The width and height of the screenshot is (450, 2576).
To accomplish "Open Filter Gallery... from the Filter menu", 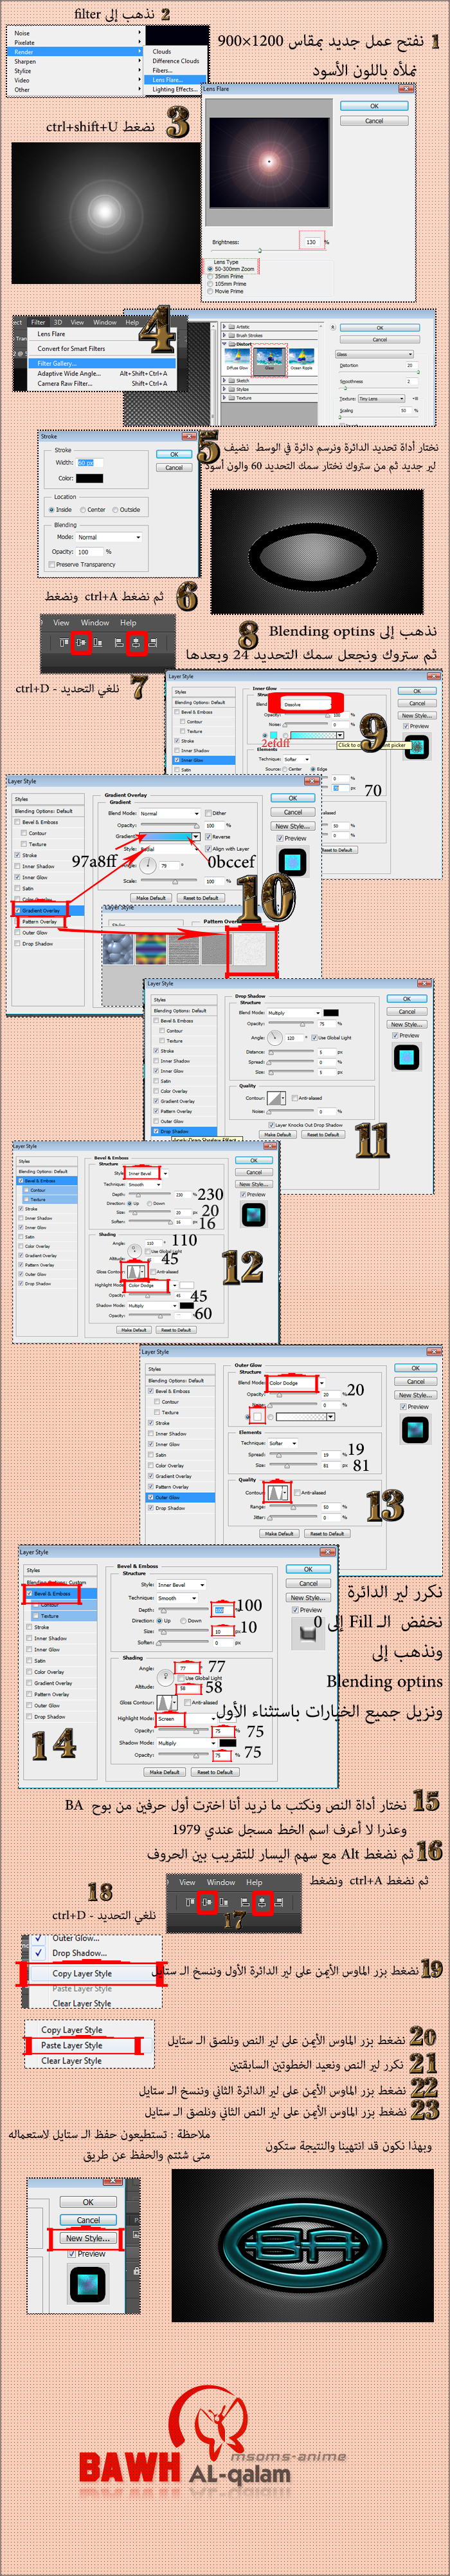I will click(x=58, y=363).
